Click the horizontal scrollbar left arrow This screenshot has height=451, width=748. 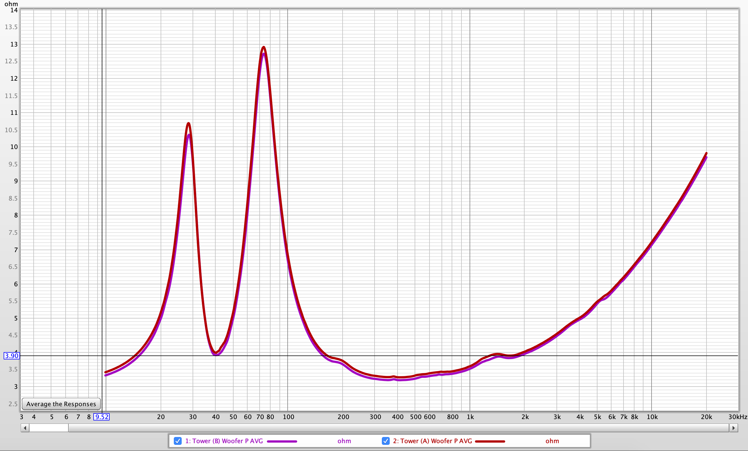pos(25,428)
